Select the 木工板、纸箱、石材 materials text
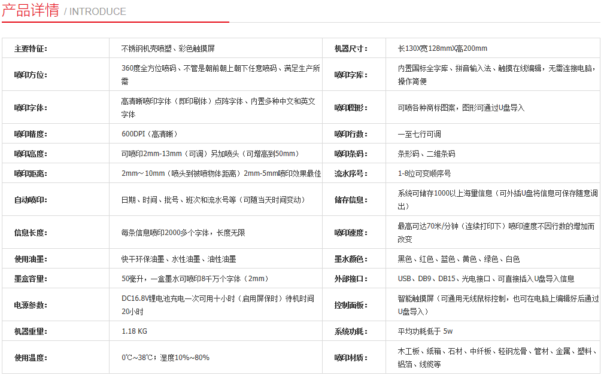 498,358
